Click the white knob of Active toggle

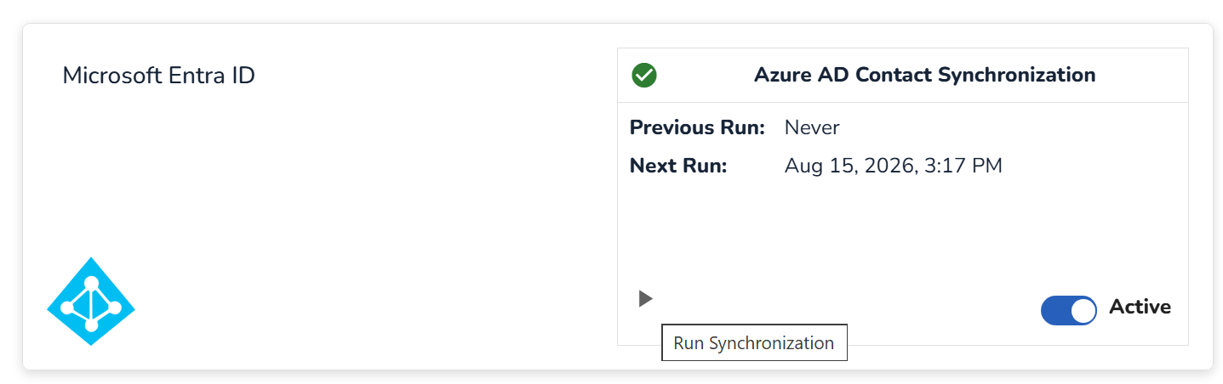(1083, 311)
